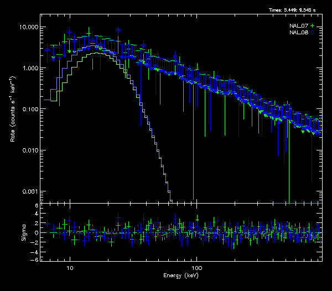Click the 10 tick on energy axis
The height and width of the screenshot is (291, 332).
coord(70,267)
